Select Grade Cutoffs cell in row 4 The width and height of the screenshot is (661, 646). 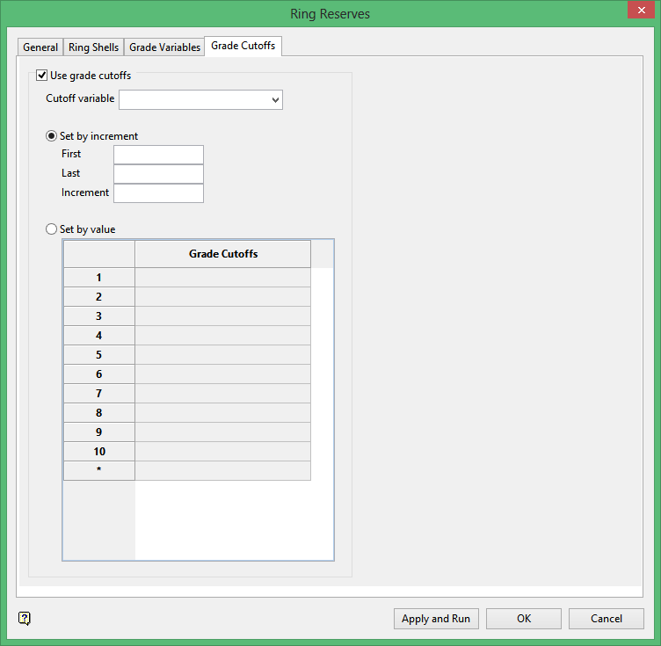tap(222, 336)
